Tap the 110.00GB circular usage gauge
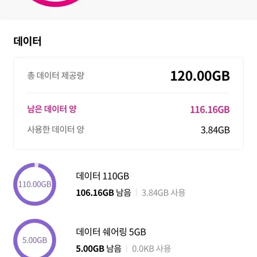Screen dimensions: 257x257 click(x=35, y=184)
